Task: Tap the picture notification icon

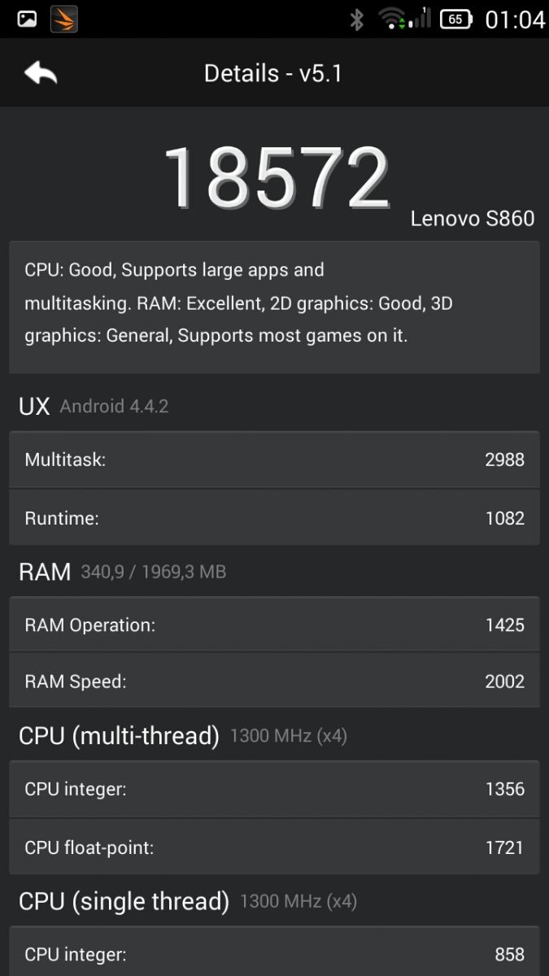Action: pyautogui.click(x=27, y=19)
